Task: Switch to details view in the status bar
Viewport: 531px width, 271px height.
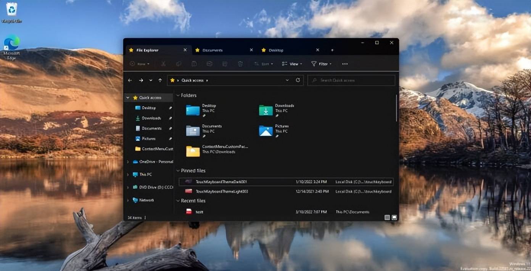Action: [386, 217]
